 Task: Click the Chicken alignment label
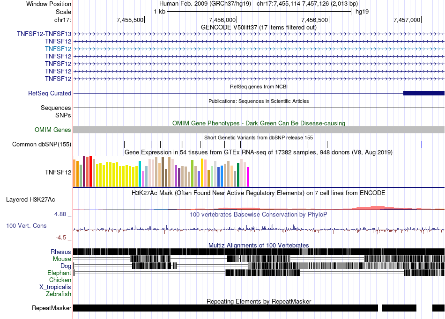(x=60, y=280)
